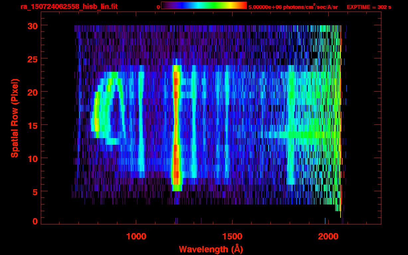Screen dimensions: 408x255
Task: Click the 5.00000e+06 photons/cm²/sec/A/sr label
Action: click(x=293, y=7)
